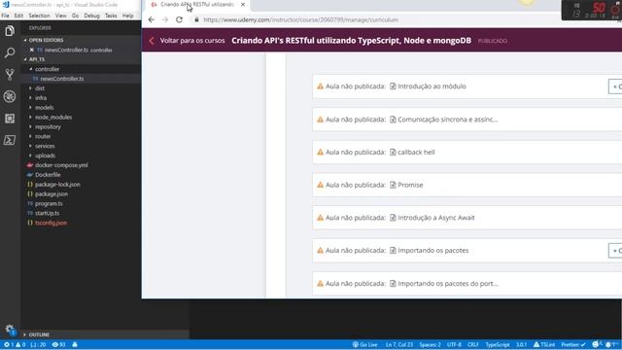Image resolution: width=622 pixels, height=350 pixels.
Task: Open the Tasks menu
Action: point(111,16)
